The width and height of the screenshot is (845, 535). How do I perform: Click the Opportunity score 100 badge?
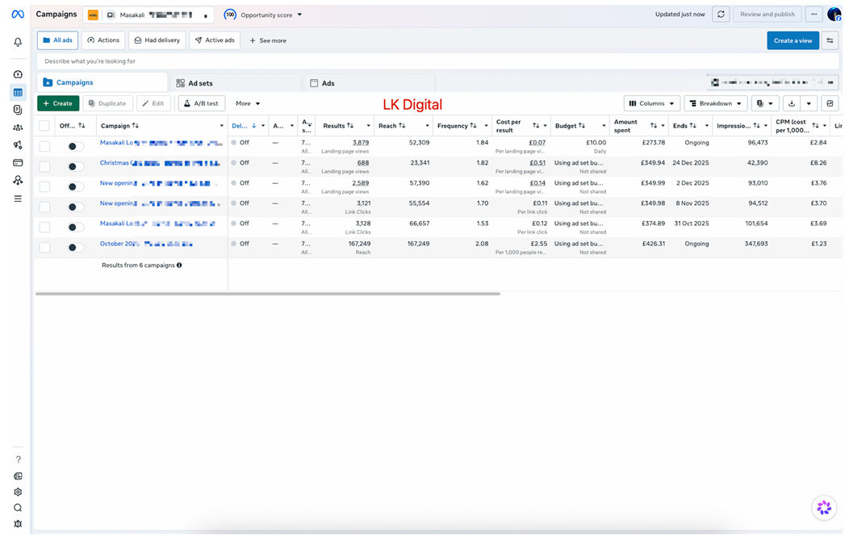click(230, 15)
